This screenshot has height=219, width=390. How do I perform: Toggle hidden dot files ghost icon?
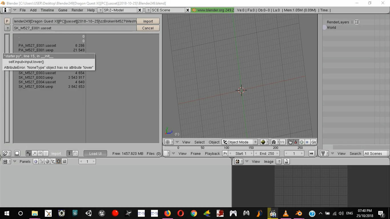(x=75, y=153)
